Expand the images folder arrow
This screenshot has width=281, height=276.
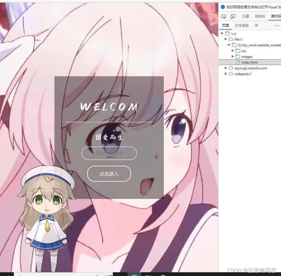coord(232,56)
